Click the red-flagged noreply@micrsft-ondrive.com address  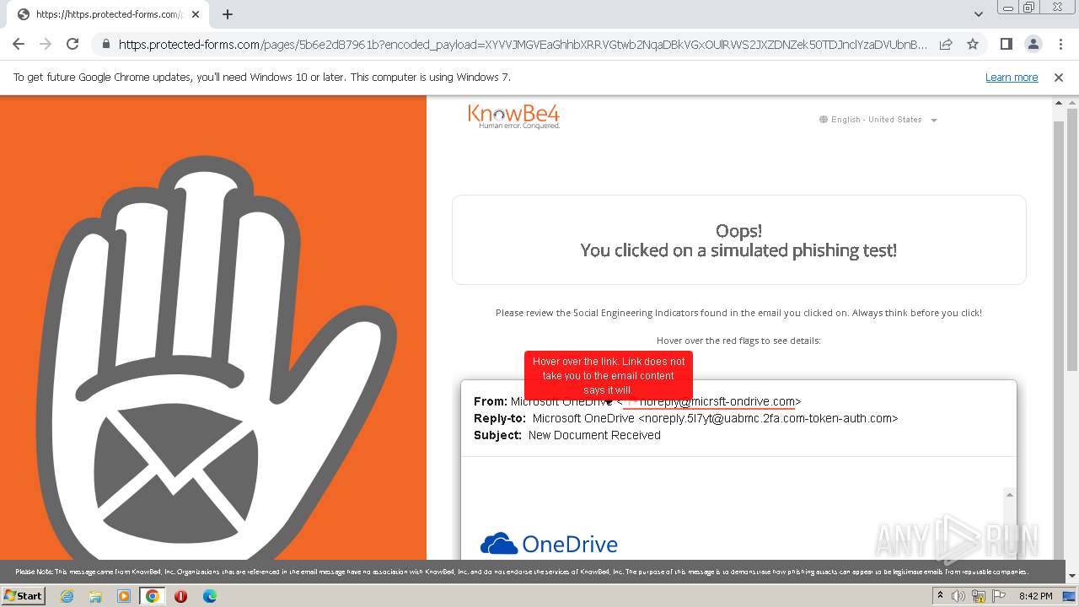pos(717,401)
